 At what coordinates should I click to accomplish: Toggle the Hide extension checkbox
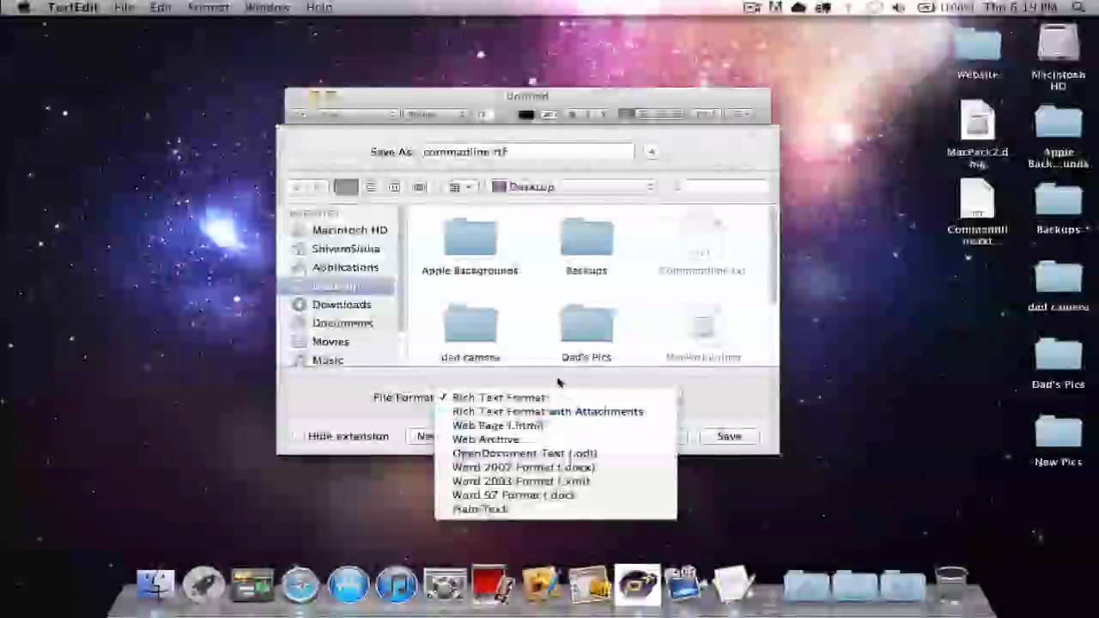coord(299,436)
